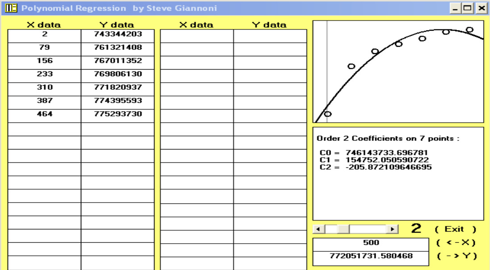The width and height of the screenshot is (490, 270).
Task: Select Y data cell 767011352
Action: 118,63
